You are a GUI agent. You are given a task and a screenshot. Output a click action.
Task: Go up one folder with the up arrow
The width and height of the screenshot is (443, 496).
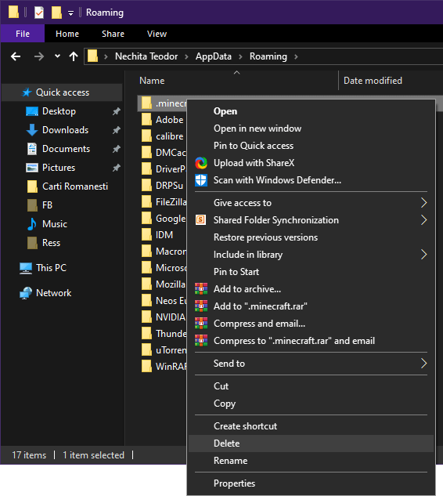pyautogui.click(x=74, y=56)
